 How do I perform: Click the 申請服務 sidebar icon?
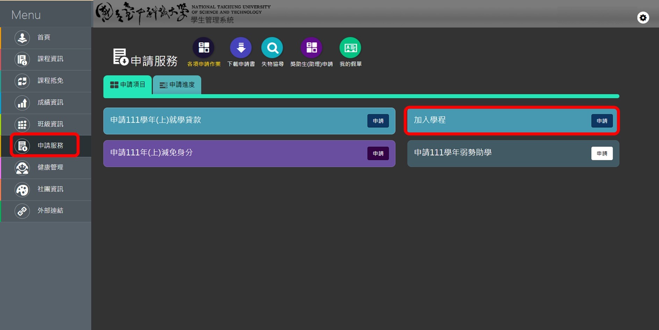pos(22,146)
